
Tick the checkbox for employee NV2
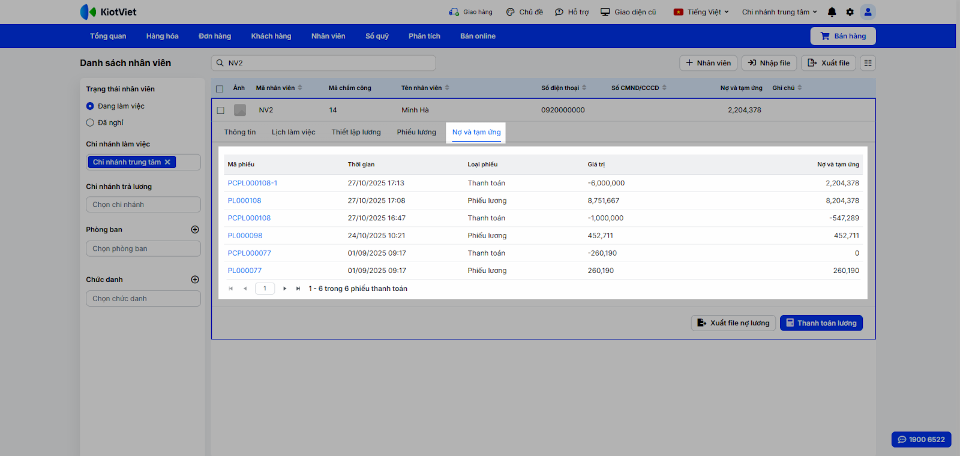(x=220, y=110)
